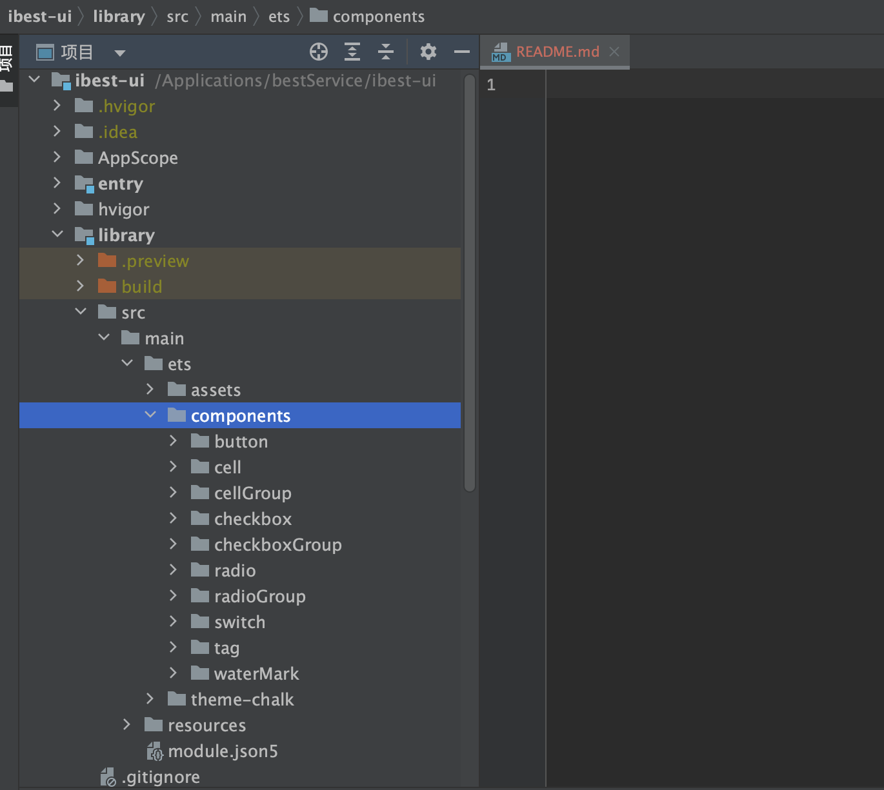Expand the cellGroup folder arrow
Viewport: 884px width, 790px height.
click(173, 492)
